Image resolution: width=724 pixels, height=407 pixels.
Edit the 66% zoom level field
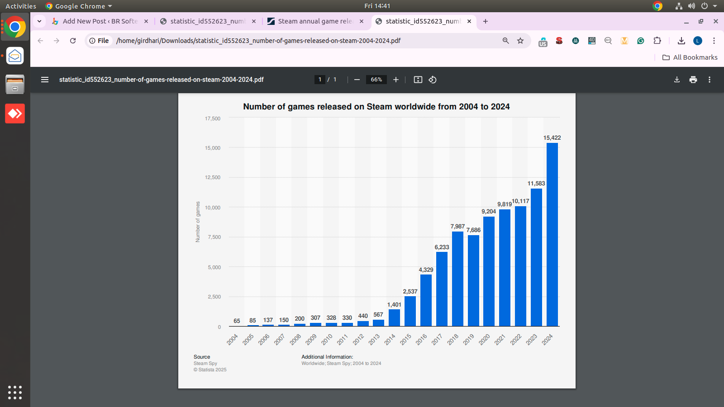(x=376, y=80)
